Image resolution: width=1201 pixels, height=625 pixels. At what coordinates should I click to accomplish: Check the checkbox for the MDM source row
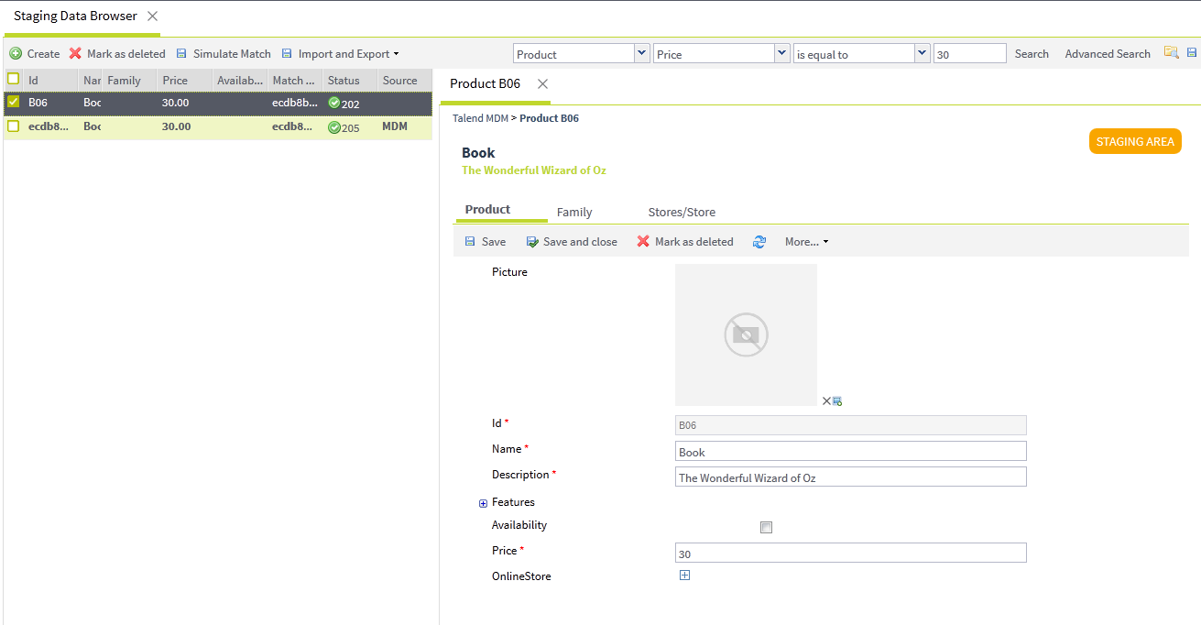pyautogui.click(x=14, y=126)
